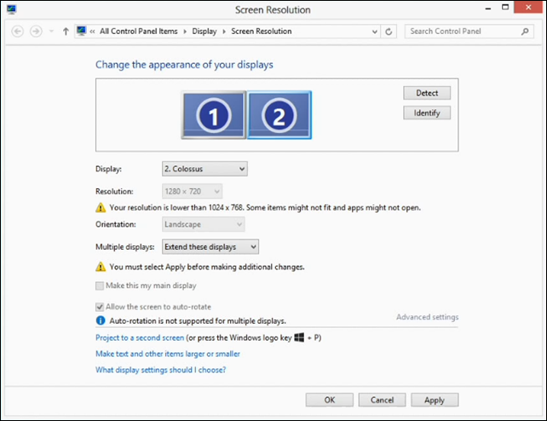Click the 'Display:' label
Screen dimensions: 547x421
108,170
